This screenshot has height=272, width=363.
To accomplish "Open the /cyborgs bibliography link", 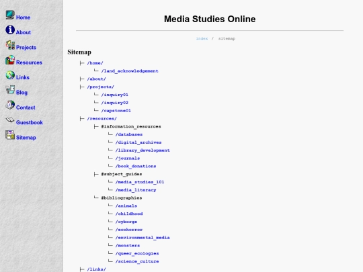I will click(x=126, y=222).
